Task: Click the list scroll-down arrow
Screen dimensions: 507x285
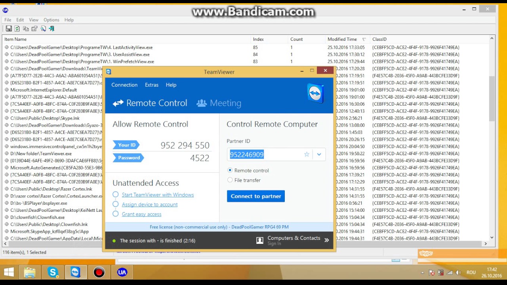Action: click(x=492, y=237)
